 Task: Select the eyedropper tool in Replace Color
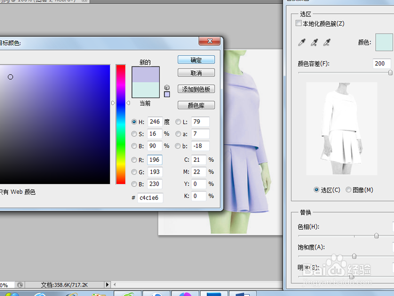click(302, 42)
